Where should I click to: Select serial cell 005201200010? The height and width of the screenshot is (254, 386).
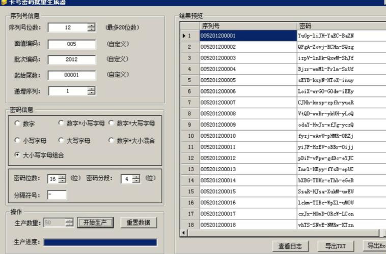click(248, 136)
